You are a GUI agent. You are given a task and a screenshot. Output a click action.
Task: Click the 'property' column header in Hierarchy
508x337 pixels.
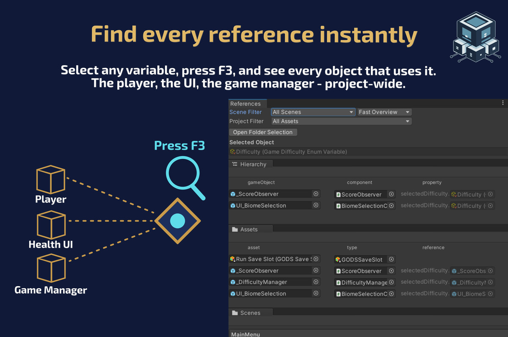(x=432, y=182)
